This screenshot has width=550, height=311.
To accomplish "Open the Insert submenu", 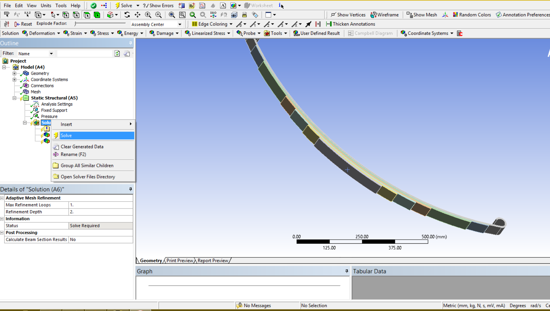I will pos(93,124).
